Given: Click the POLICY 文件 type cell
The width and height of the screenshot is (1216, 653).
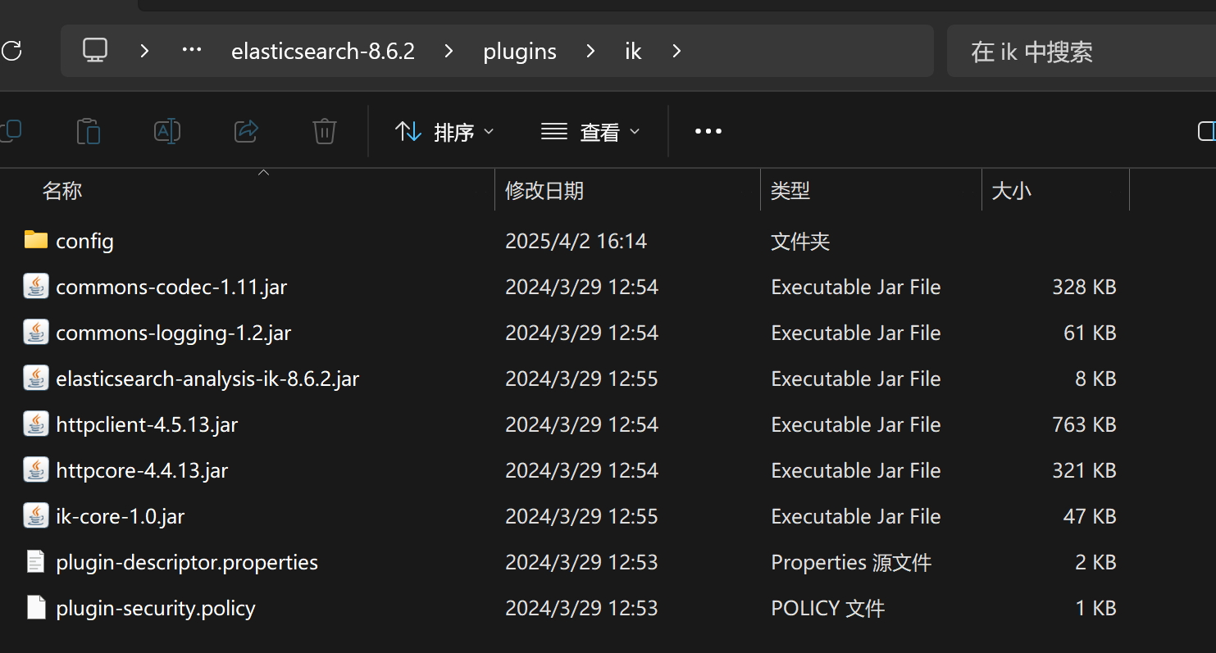Looking at the screenshot, I should 828,608.
